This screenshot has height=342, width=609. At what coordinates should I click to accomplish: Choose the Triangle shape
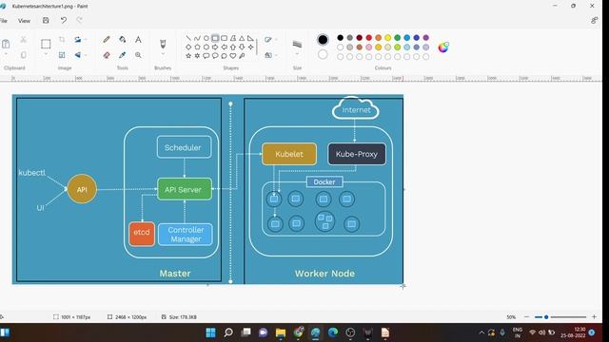(242, 38)
